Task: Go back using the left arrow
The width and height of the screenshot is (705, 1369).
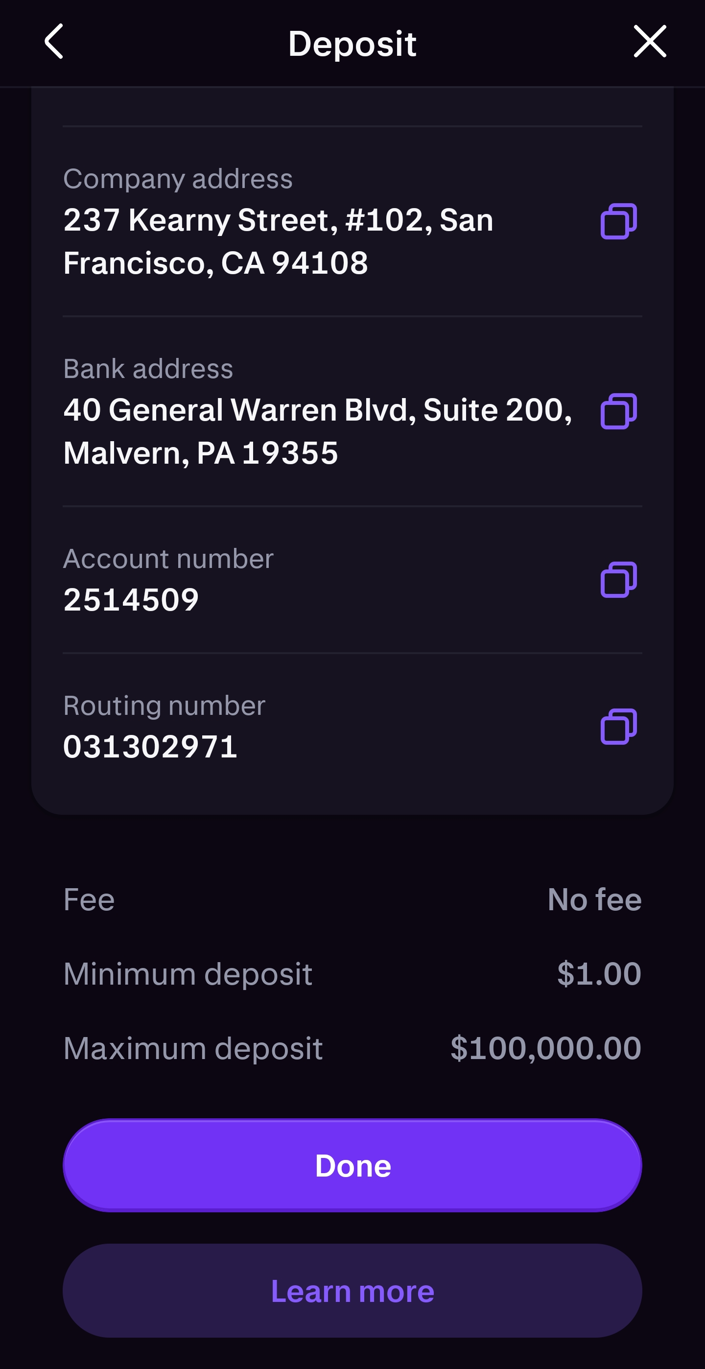Action: coord(54,42)
